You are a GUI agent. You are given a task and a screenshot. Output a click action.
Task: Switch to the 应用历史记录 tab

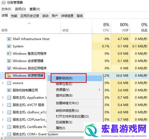tap(30, 16)
